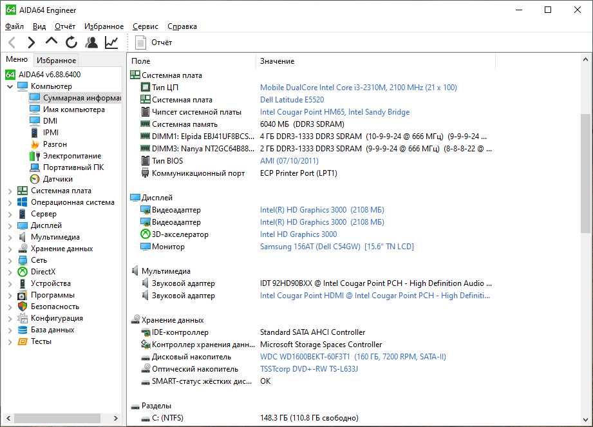Open the Вид menu
Screen dimensions: 593x427
tap(39, 26)
